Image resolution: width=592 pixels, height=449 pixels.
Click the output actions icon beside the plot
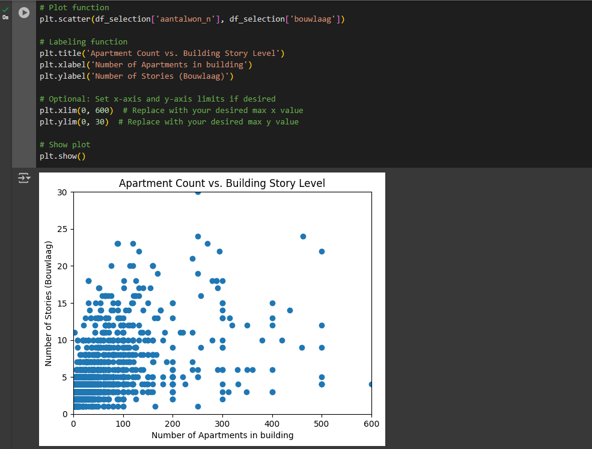point(24,178)
